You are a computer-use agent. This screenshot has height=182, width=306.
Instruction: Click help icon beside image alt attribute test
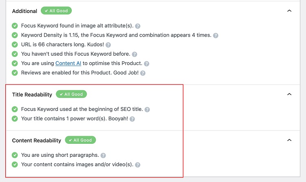138,26
